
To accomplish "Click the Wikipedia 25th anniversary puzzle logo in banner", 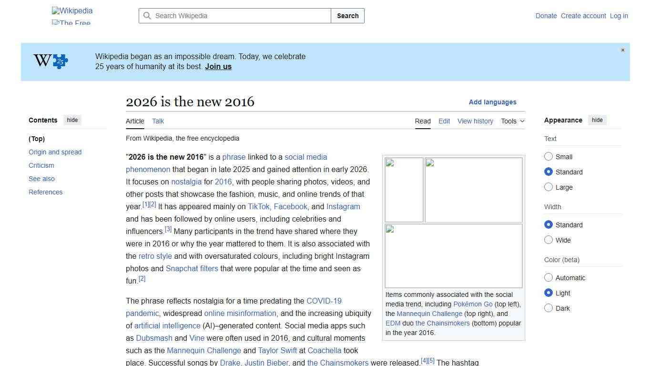I will (x=50, y=61).
